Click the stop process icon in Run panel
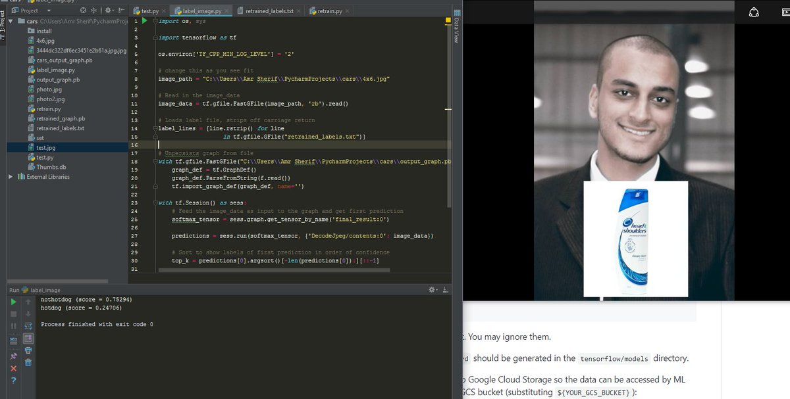 click(x=13, y=314)
